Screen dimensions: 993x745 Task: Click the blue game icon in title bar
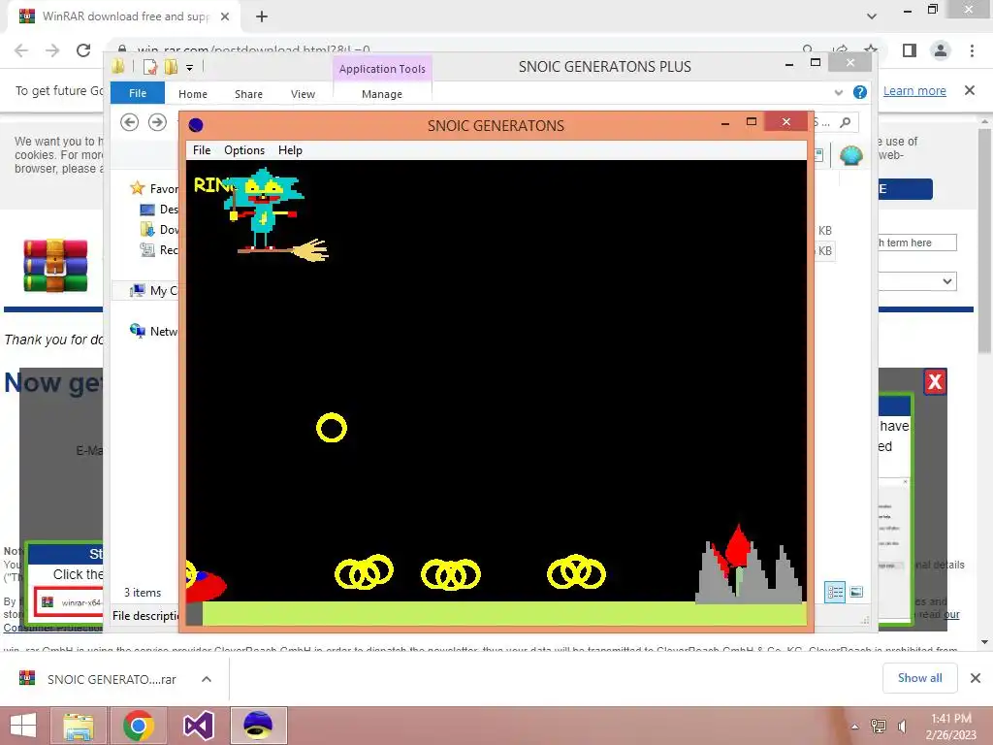click(x=196, y=125)
